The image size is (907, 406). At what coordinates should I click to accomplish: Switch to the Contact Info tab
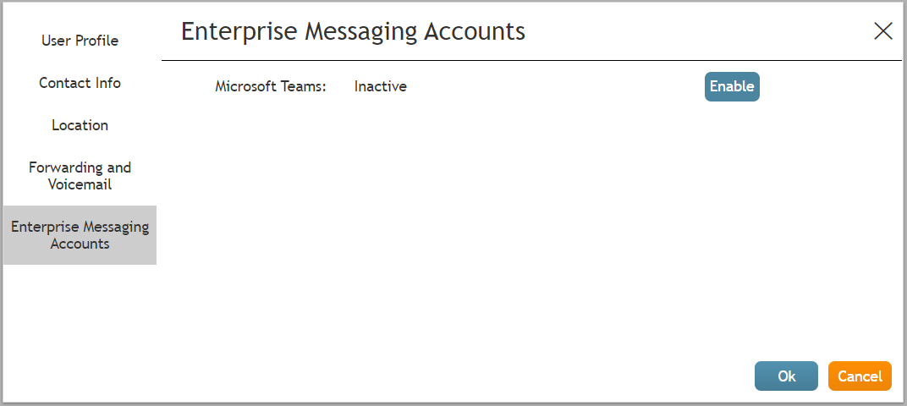coord(80,83)
